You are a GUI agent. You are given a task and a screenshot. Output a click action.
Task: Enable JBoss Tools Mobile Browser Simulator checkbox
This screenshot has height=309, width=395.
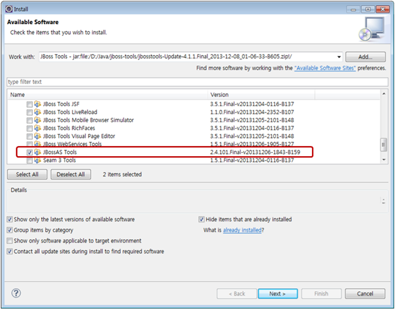tap(29, 119)
